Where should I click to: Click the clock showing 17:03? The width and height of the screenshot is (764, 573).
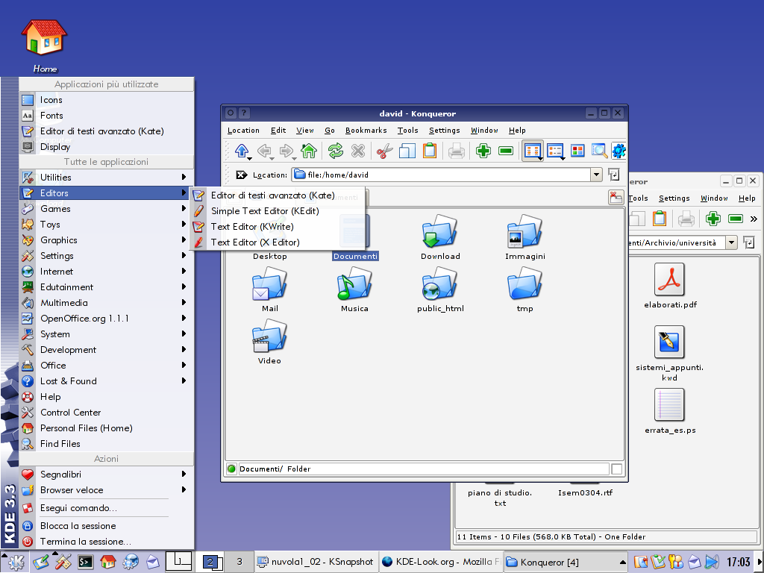point(738,562)
